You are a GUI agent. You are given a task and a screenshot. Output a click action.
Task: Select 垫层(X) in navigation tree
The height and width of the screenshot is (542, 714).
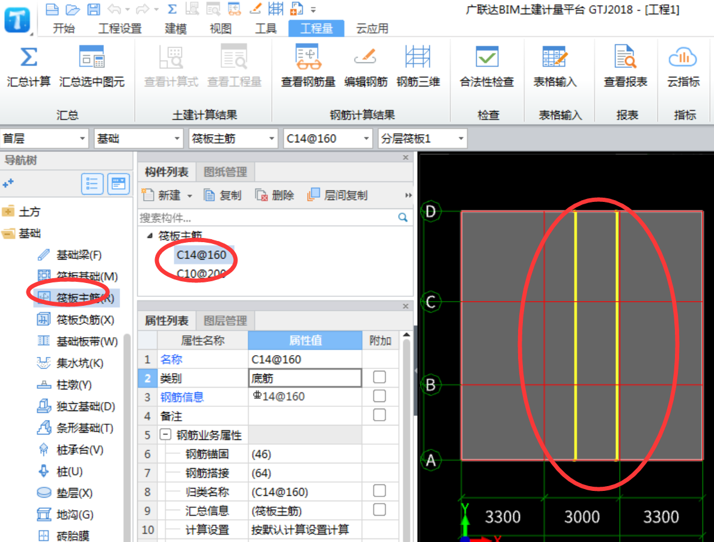point(65,493)
